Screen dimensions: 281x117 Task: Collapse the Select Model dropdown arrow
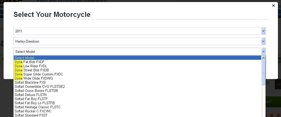click(x=263, y=52)
